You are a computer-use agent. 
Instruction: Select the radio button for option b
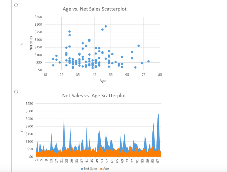(x=16, y=5)
